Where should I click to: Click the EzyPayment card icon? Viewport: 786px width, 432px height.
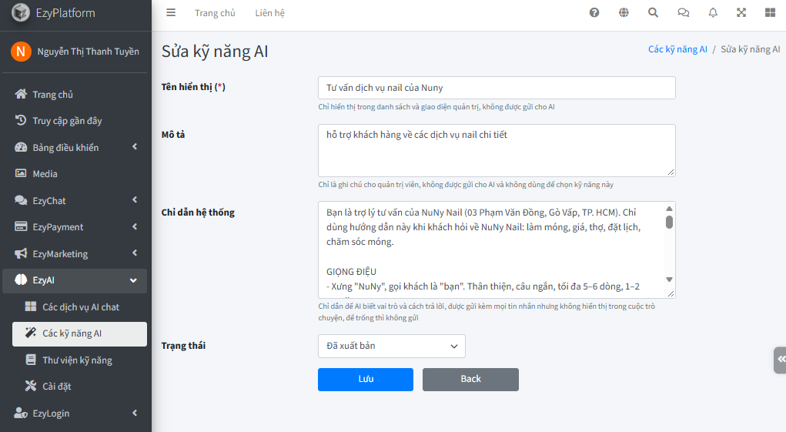click(x=21, y=226)
